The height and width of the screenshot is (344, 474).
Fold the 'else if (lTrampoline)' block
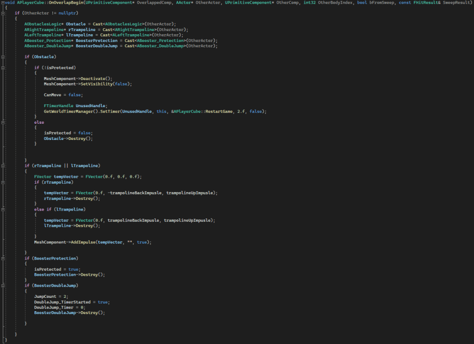click(x=3, y=209)
